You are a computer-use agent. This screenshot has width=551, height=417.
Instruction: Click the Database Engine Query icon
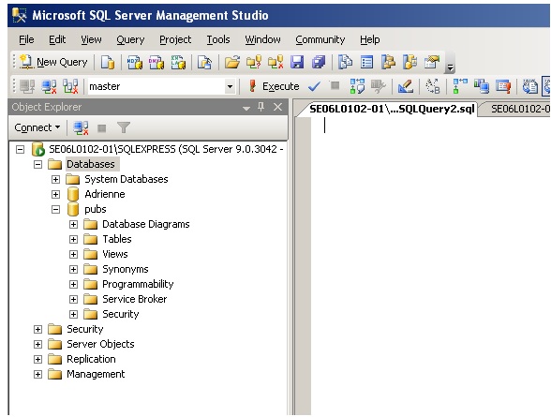pyautogui.click(x=108, y=62)
